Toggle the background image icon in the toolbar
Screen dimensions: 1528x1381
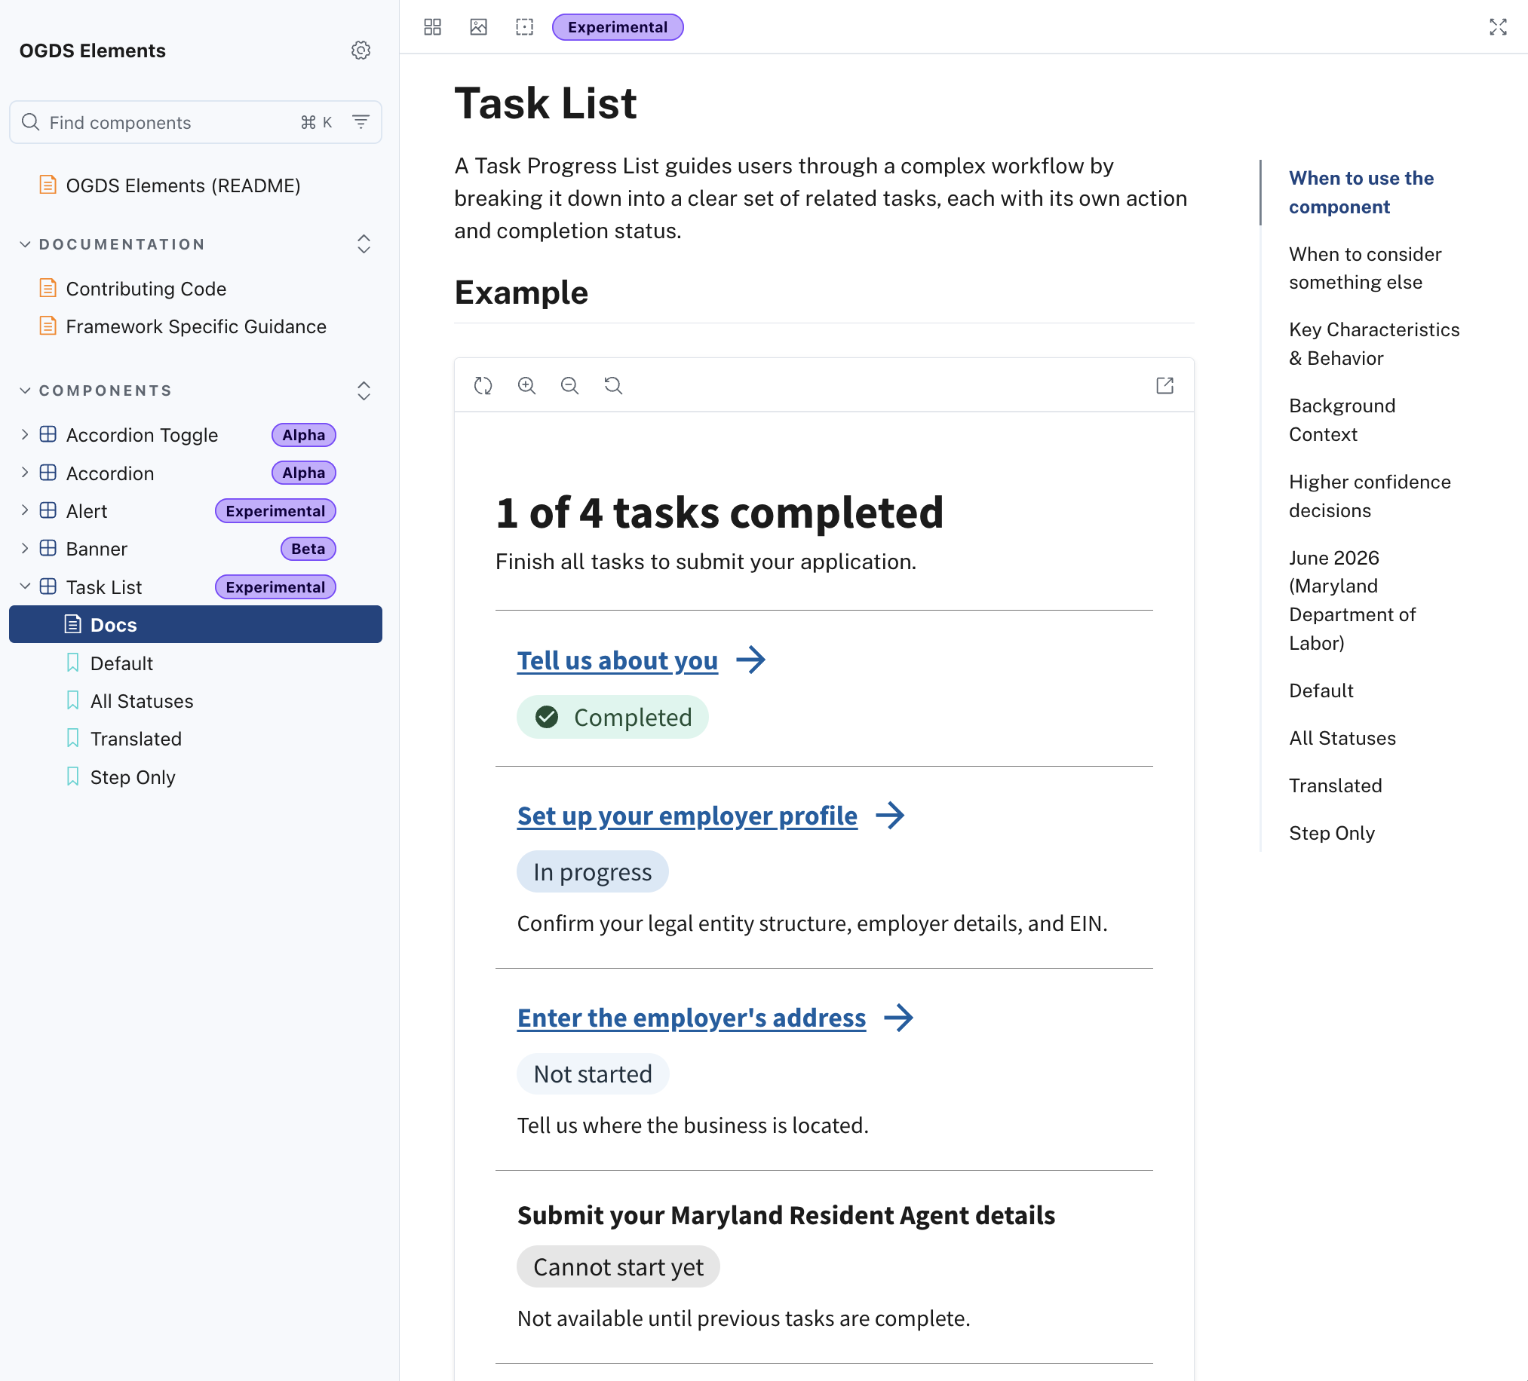click(478, 27)
